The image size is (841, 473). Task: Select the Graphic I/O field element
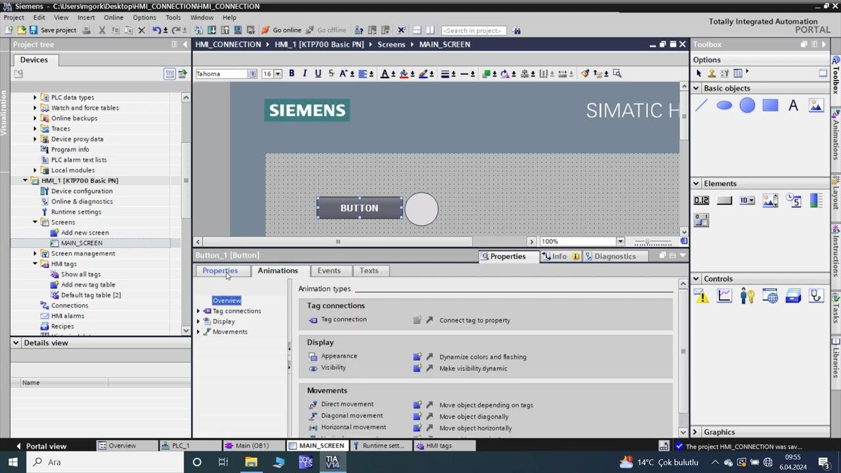click(770, 200)
